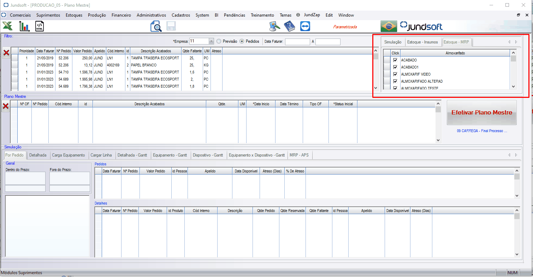Click the Fora do Prazo value box

coord(70,178)
